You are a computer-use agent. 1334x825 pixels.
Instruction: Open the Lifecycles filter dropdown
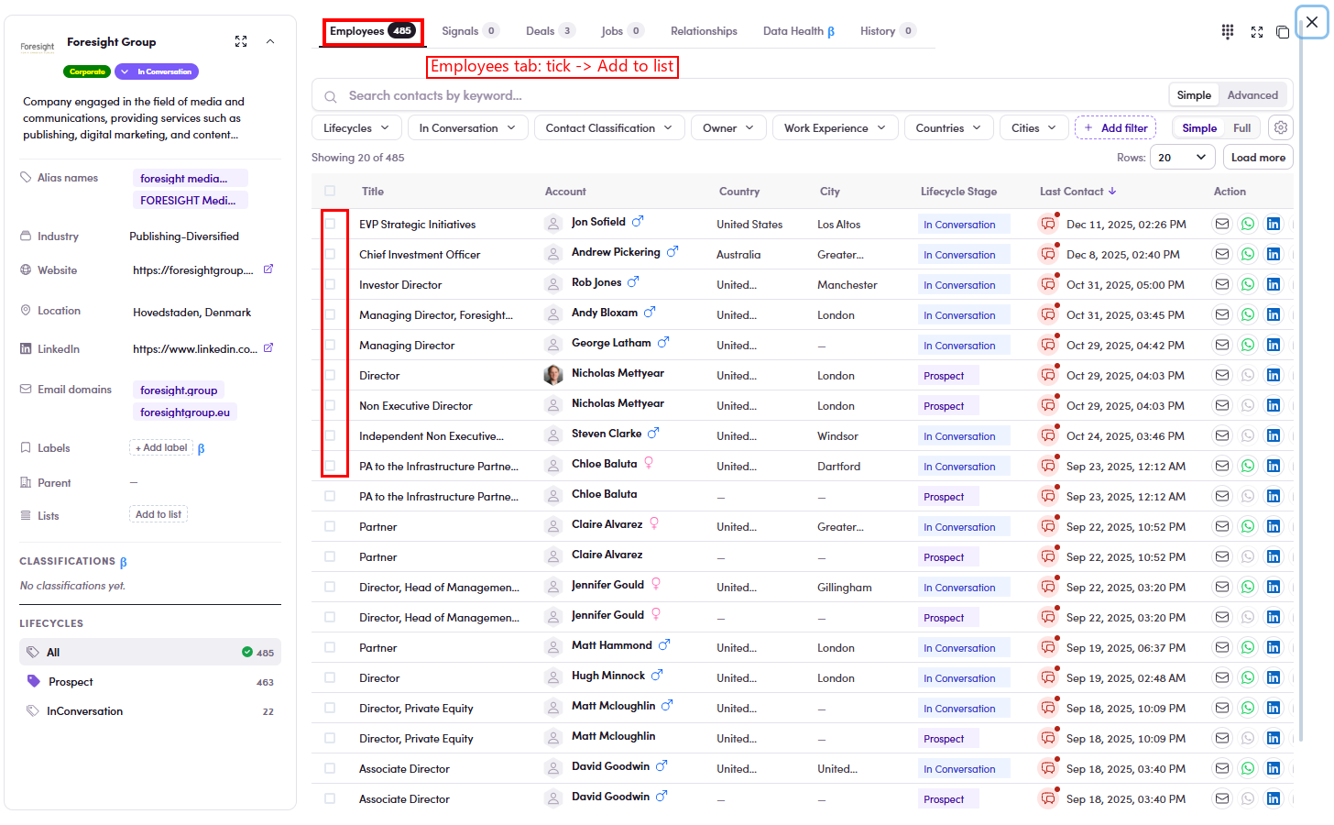tap(356, 128)
